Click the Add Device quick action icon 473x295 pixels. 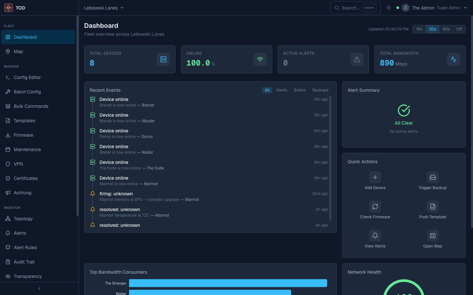(x=375, y=177)
